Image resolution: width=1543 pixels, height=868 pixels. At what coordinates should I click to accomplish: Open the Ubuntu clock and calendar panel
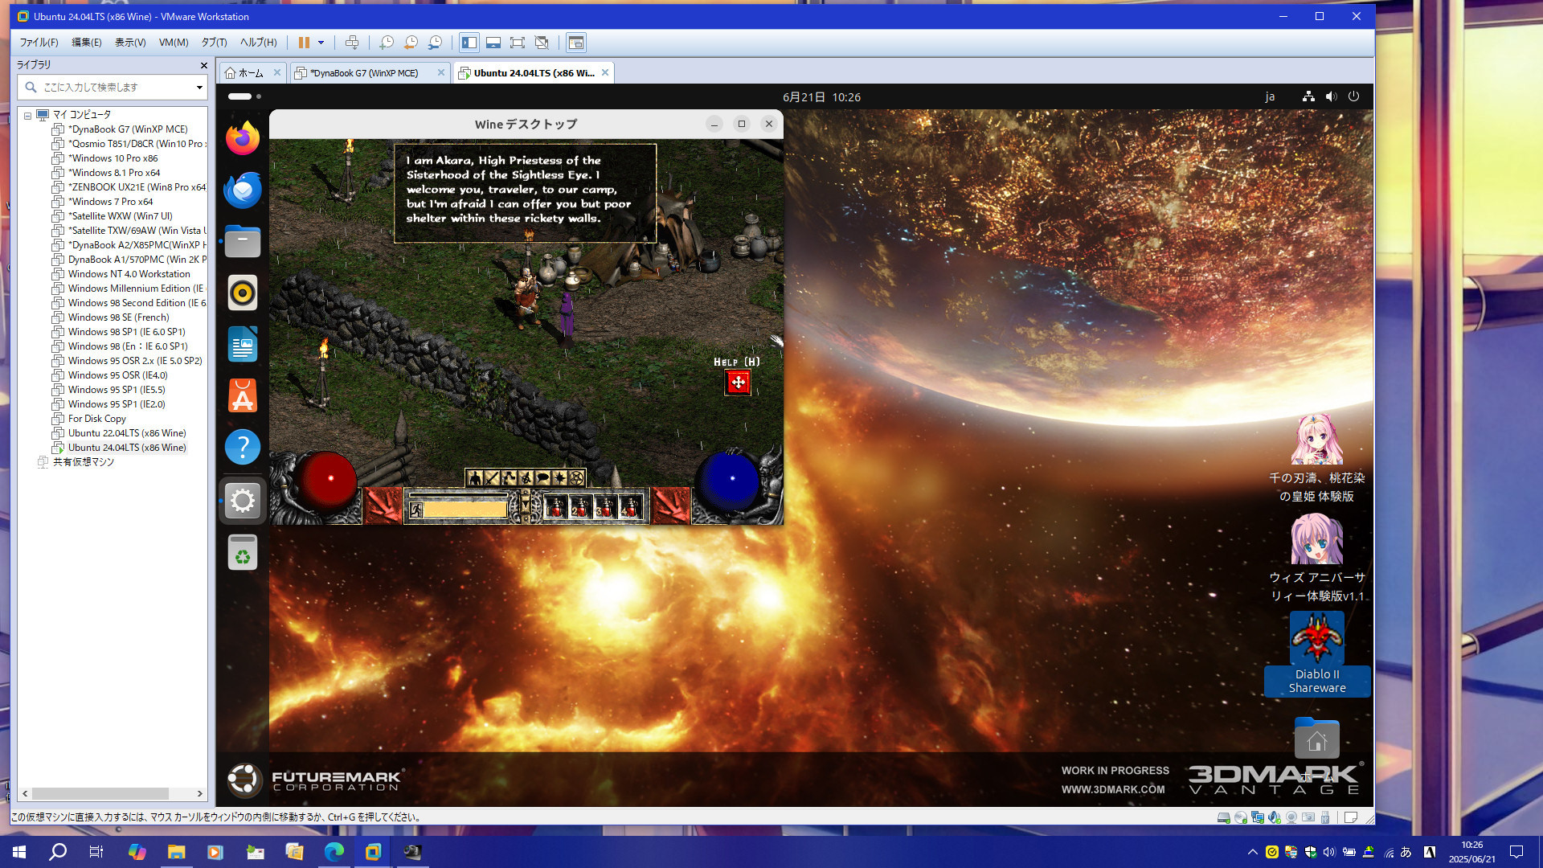[821, 97]
